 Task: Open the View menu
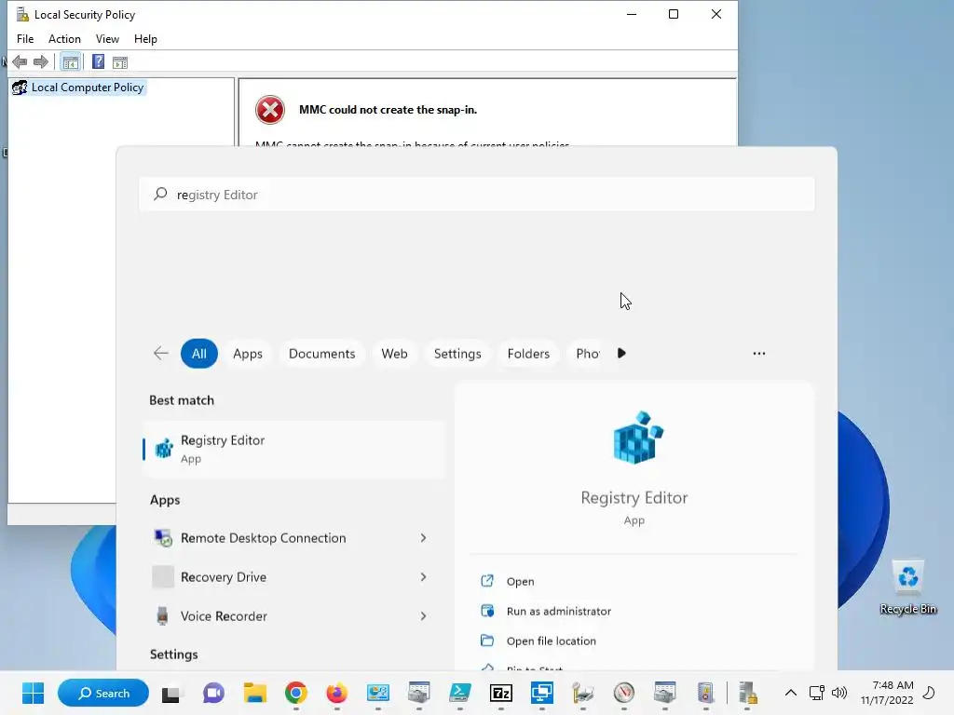(108, 39)
